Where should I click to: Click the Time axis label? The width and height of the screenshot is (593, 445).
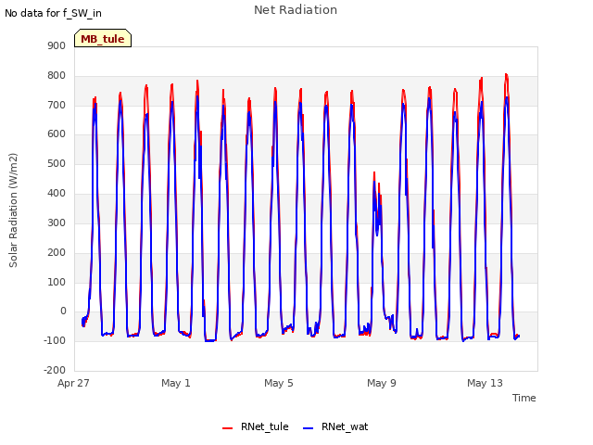click(x=524, y=398)
